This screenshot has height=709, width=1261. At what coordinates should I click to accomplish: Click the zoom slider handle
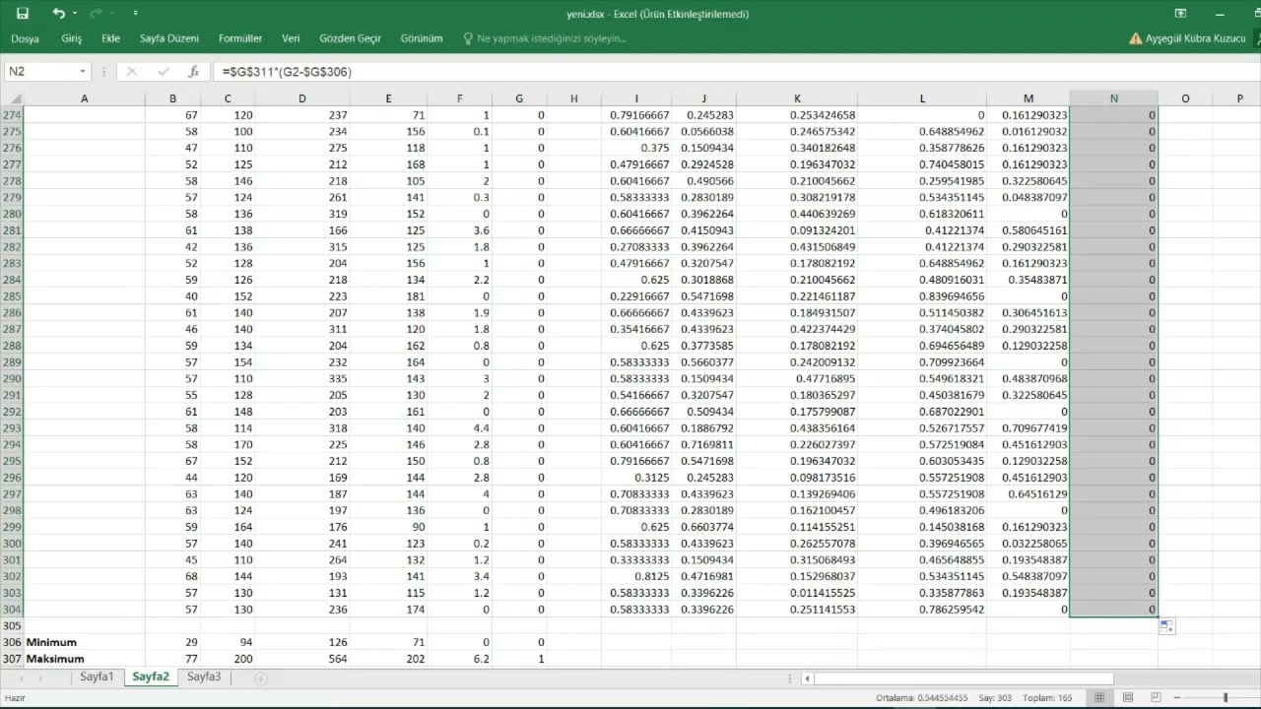1226,698
